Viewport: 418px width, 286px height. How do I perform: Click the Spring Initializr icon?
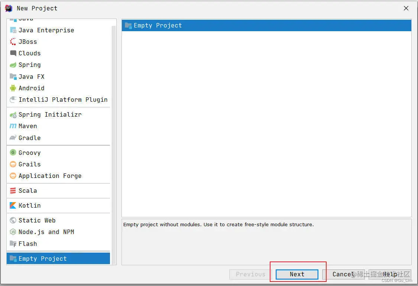tap(13, 115)
